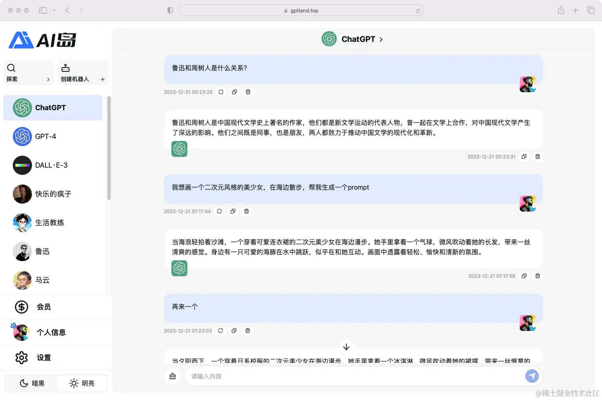Click the message text 再来一个
602x400 pixels.
pyautogui.click(x=185, y=307)
